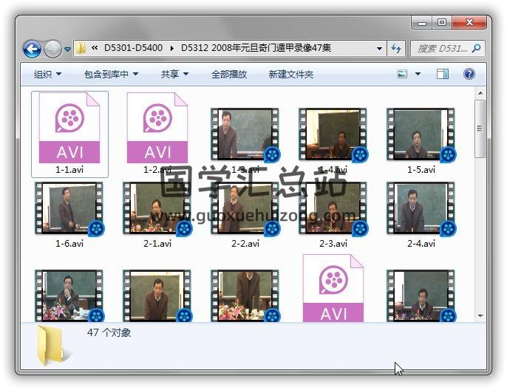Viewport: 507px width, 390px height.
Task: Open the 共享 menu
Action: (x=174, y=74)
